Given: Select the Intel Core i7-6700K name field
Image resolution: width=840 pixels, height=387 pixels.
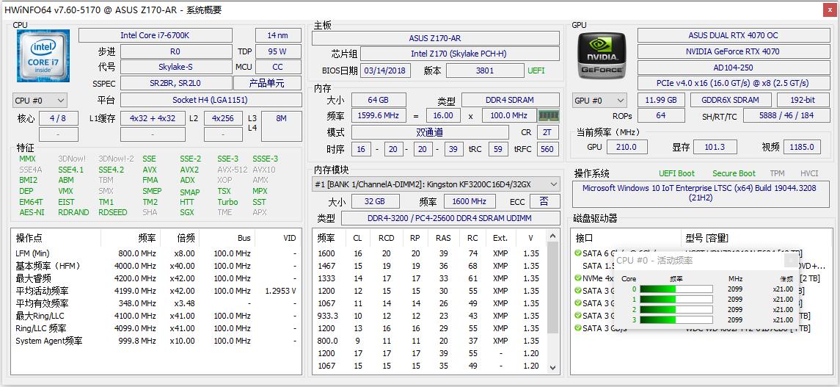Looking at the screenshot, I should coord(155,35).
